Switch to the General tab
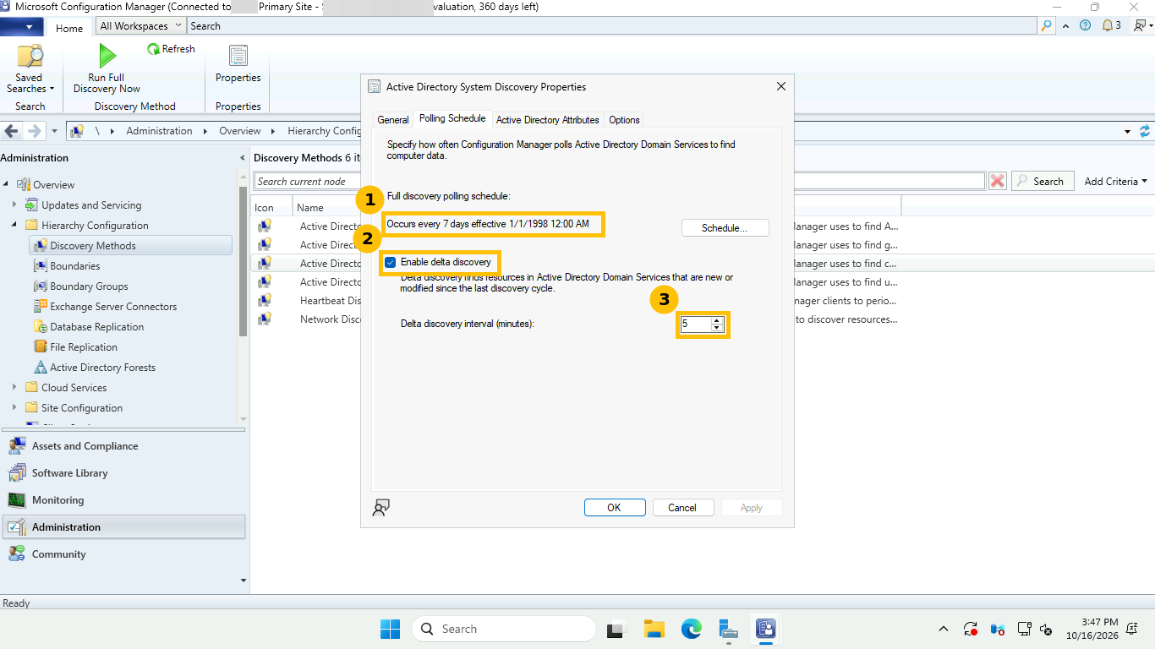The height and width of the screenshot is (649, 1155). 393,120
